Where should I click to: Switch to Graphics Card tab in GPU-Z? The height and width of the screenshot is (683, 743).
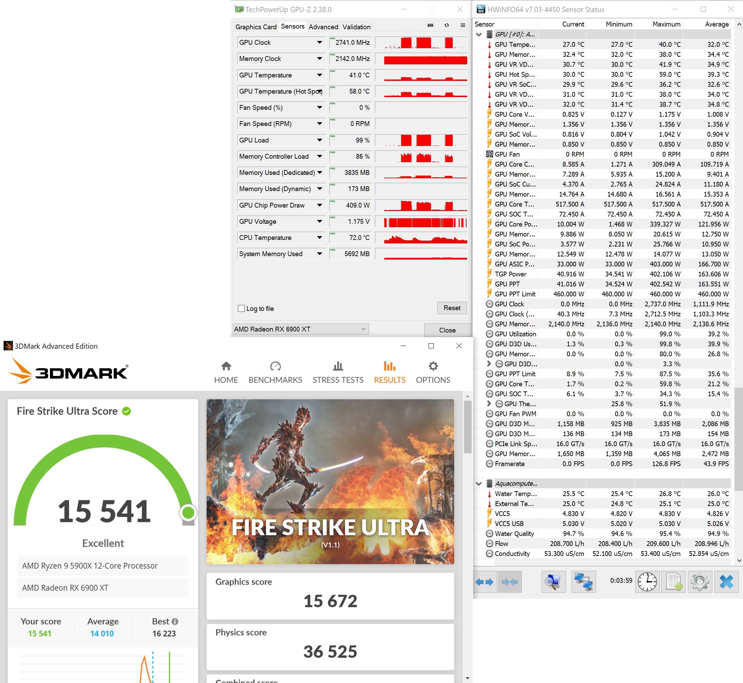point(256,27)
